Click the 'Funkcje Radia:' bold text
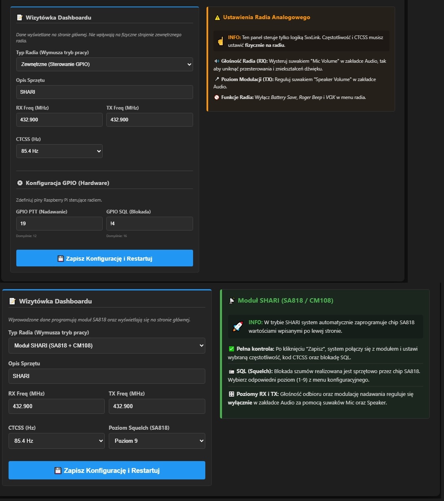444x501 pixels. pos(238,97)
